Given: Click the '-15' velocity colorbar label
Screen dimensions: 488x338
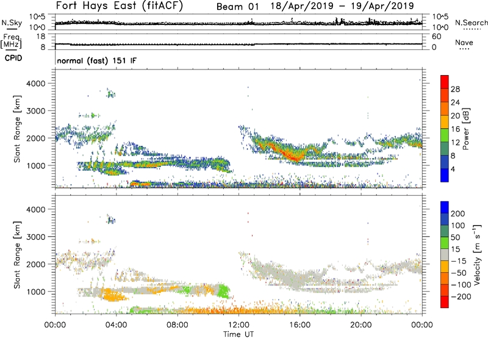Looking at the screenshot, I should pyautogui.click(x=459, y=261).
